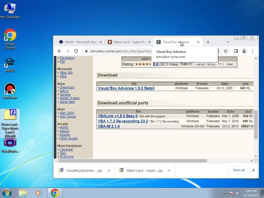The width and height of the screenshot is (264, 198).
Task: Click the vertical page scrollbar thumb
Action: (256, 125)
